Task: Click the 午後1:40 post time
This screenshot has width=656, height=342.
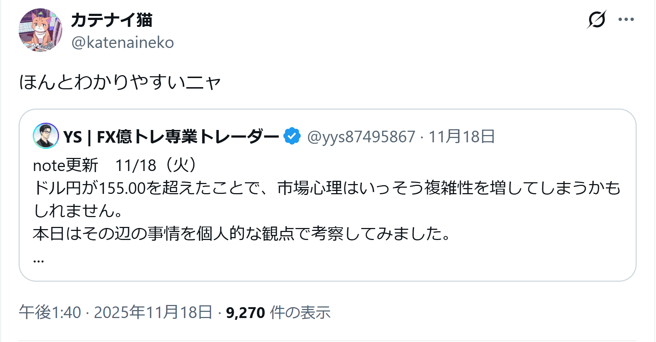Action: tap(50, 313)
